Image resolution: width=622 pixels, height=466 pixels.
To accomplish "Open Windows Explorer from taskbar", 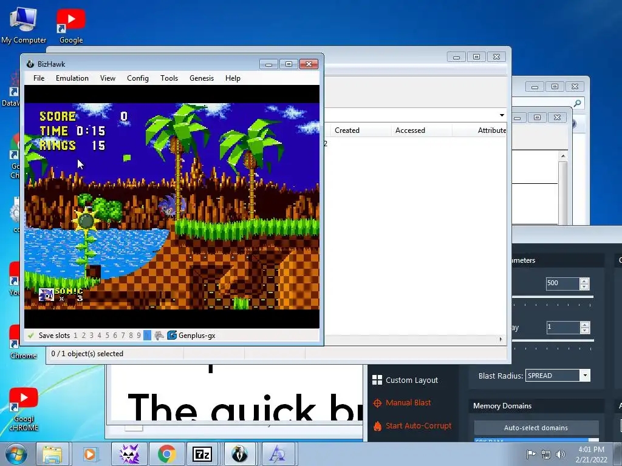I will point(52,454).
